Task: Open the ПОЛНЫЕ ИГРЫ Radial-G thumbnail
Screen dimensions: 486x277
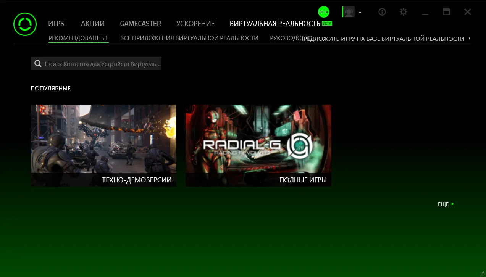Action: tap(258, 145)
